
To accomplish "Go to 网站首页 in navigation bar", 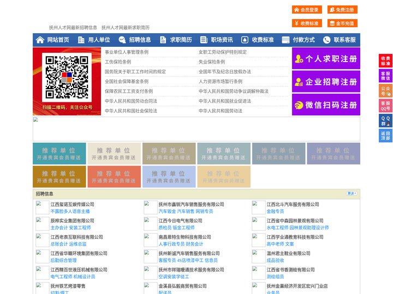I will coord(58,40).
